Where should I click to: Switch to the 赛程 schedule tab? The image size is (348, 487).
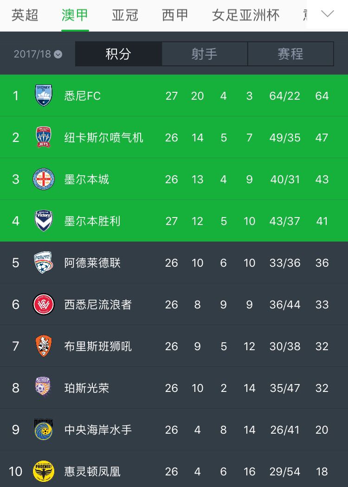pos(290,54)
